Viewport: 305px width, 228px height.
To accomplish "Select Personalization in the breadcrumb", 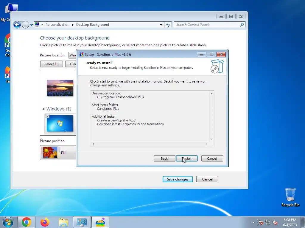I will [x=57, y=25].
